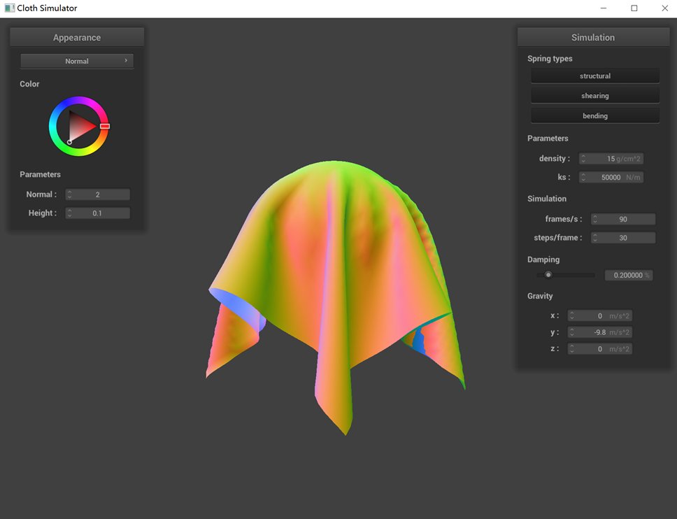The image size is (677, 519).
Task: Click the Gravity y value field
Action: [599, 332]
